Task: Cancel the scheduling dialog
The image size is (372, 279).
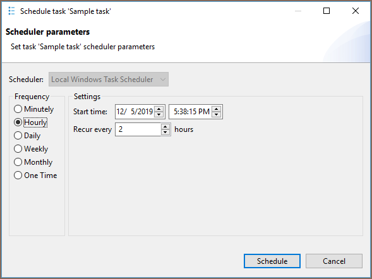Action: tap(334, 261)
